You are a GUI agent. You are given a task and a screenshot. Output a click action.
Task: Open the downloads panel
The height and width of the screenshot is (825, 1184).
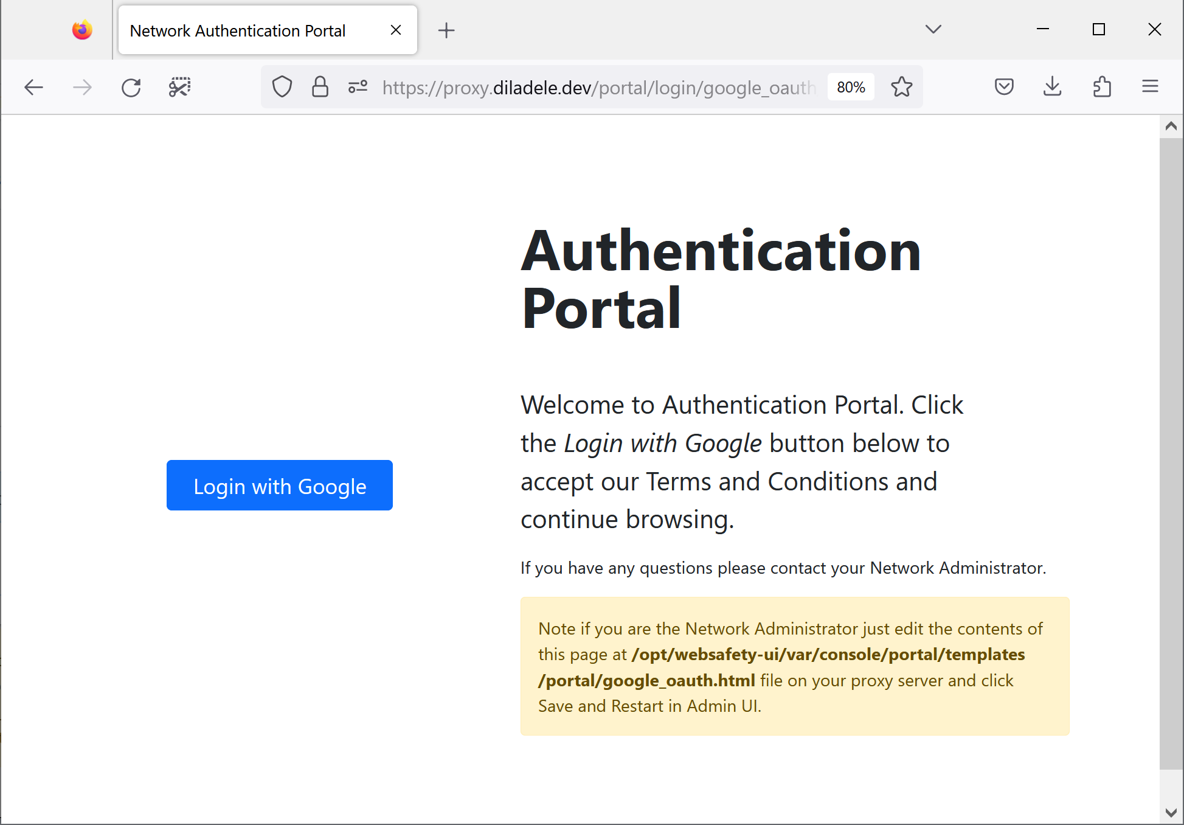tap(1053, 87)
